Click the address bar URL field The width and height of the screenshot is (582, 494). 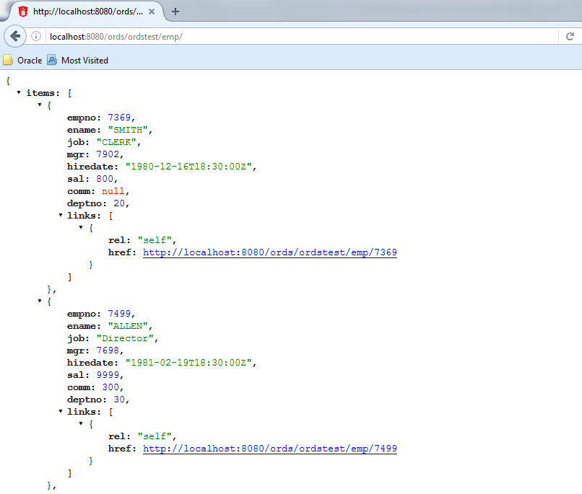(301, 37)
